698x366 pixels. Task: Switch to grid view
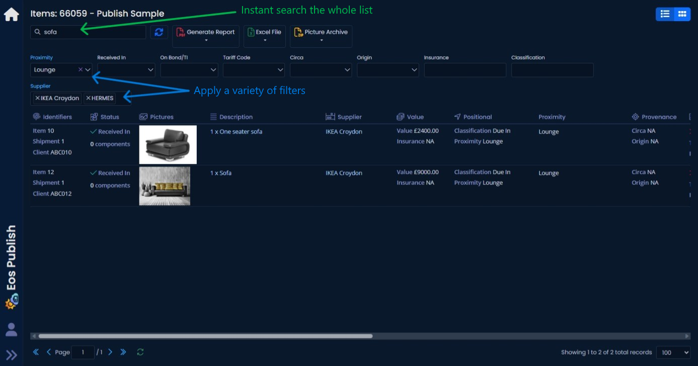click(682, 14)
